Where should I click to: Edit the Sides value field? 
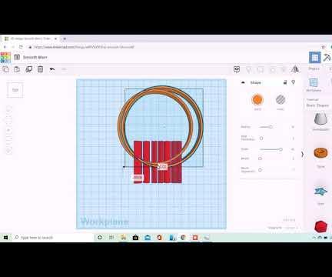tap(293, 149)
